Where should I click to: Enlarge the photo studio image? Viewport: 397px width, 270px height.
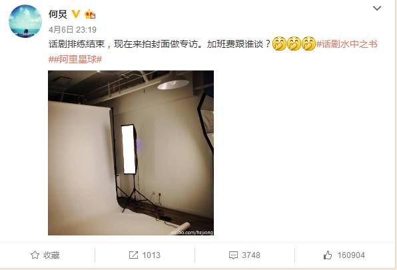point(131,153)
